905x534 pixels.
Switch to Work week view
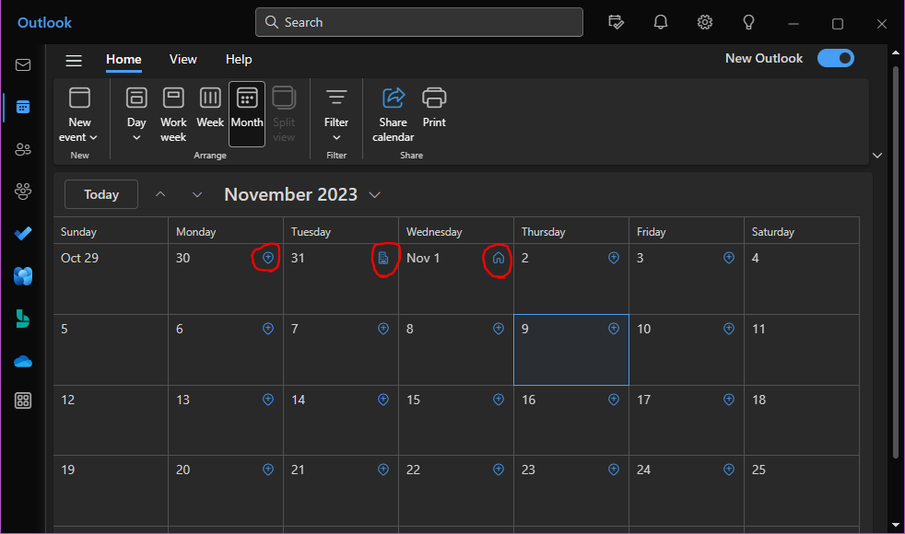pyautogui.click(x=173, y=114)
